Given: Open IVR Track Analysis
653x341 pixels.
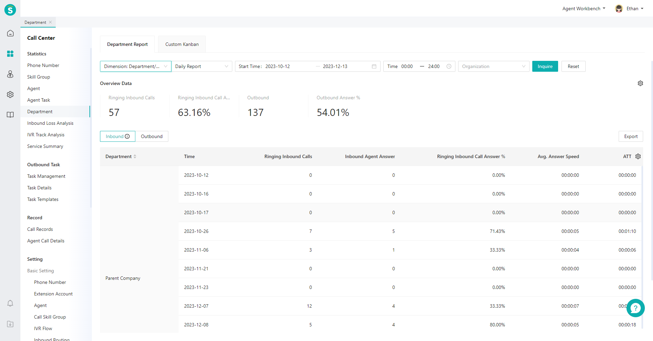Looking at the screenshot, I should click(46, 135).
